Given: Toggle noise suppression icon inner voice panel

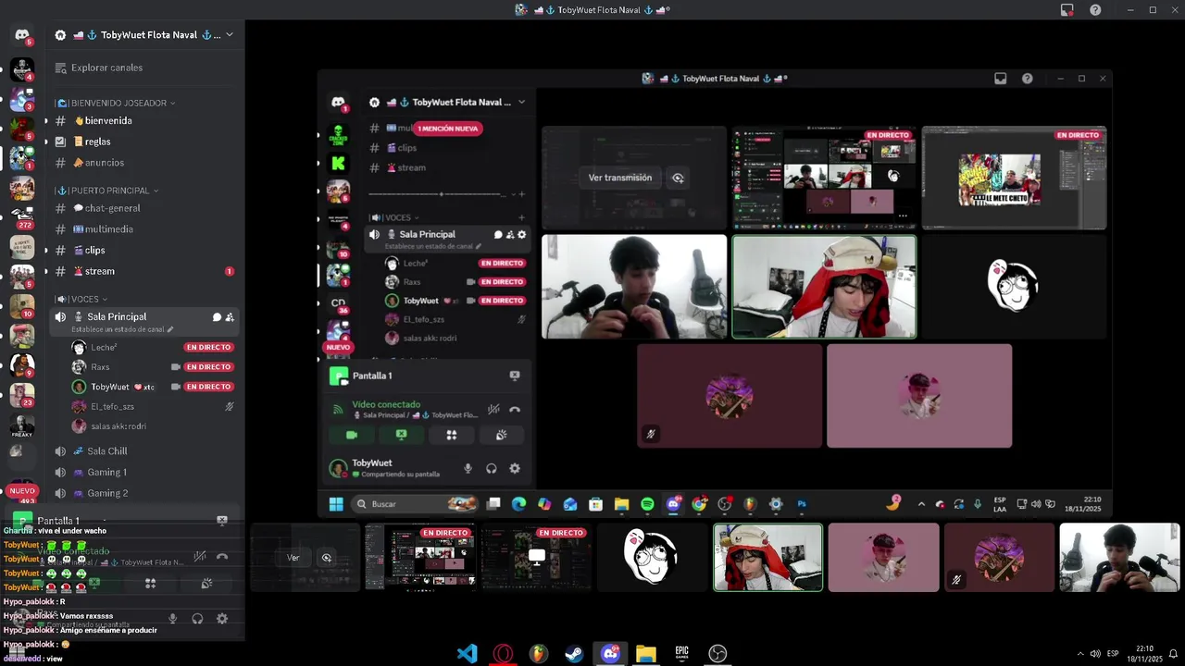Looking at the screenshot, I should coord(493,409).
